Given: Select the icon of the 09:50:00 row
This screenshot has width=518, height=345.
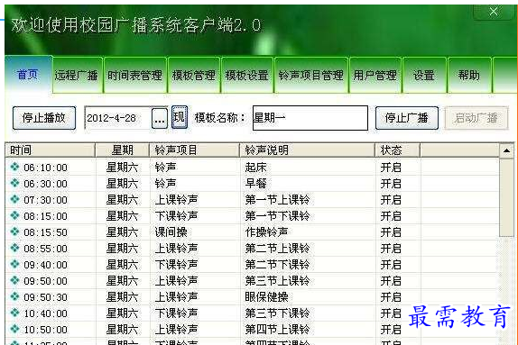Looking at the screenshot, I should (x=14, y=280).
